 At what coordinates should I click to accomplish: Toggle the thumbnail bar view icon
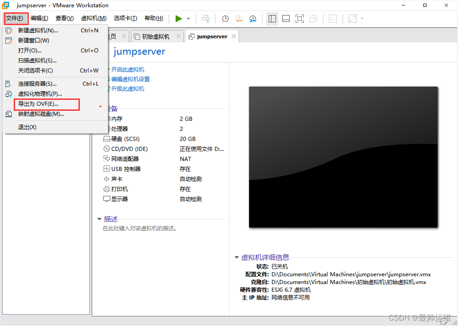coord(286,19)
